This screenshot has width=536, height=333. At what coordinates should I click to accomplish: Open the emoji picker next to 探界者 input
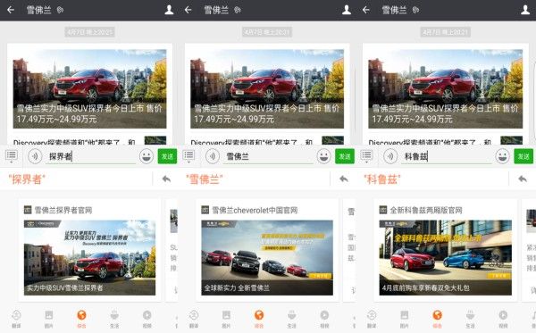tap(147, 156)
